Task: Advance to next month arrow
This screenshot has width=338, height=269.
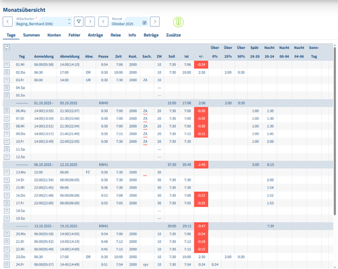Action: click(155, 22)
